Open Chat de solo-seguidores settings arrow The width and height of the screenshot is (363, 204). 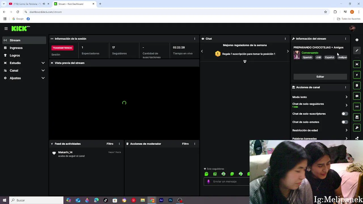pos(346,105)
